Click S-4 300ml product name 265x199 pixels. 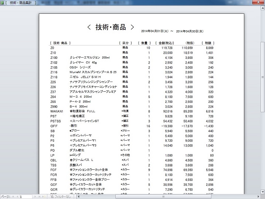pyautogui.click(x=79, y=107)
